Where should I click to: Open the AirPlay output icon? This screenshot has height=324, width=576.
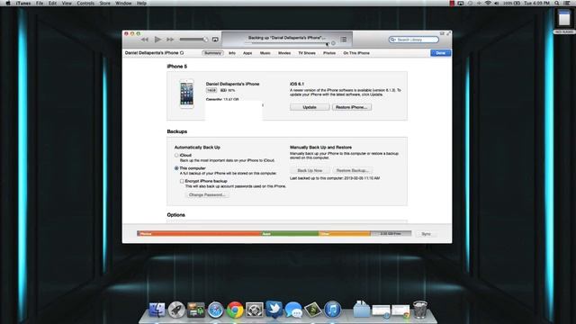click(215, 40)
